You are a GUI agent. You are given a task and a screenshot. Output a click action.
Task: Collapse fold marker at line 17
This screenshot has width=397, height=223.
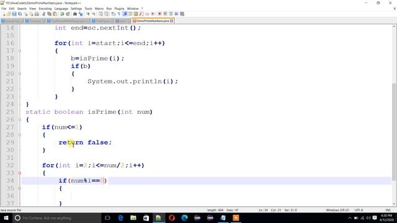tap(20, 51)
